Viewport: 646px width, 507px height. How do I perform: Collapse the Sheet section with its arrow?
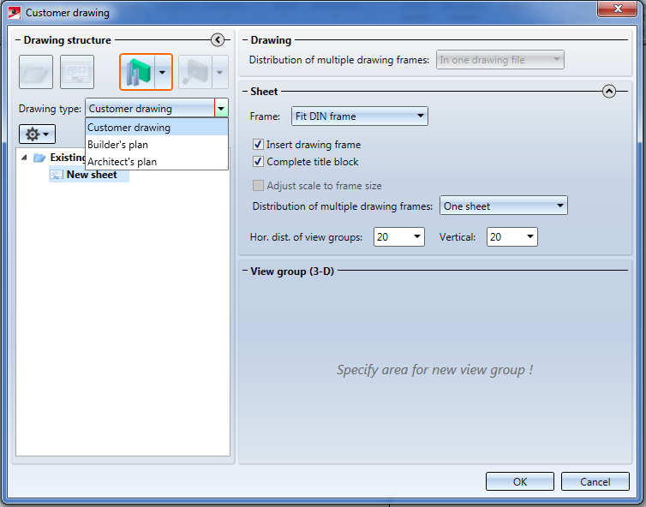pyautogui.click(x=609, y=91)
